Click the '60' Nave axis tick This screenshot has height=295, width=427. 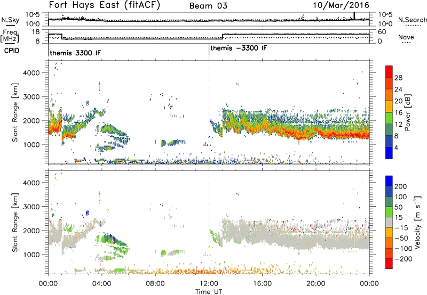[382, 32]
